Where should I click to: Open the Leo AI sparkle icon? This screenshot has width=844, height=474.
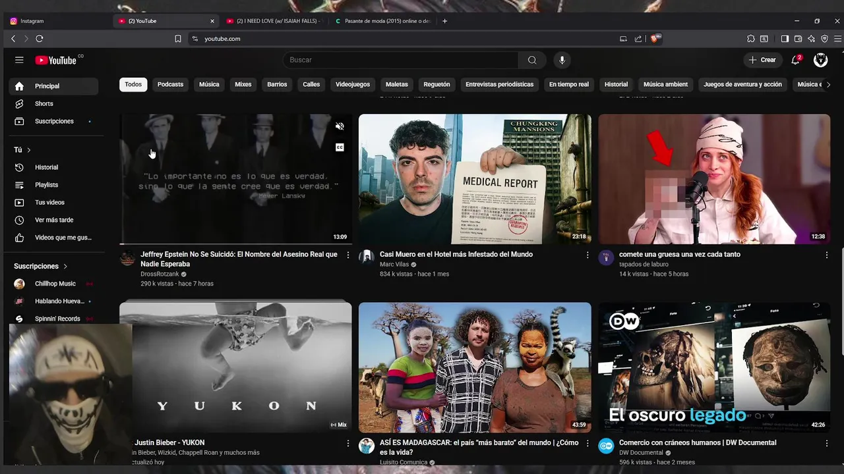pyautogui.click(x=811, y=39)
